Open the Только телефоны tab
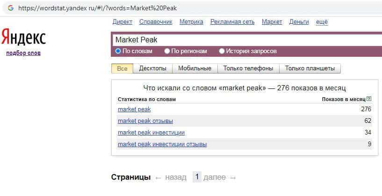Image resolution: width=382 pixels, height=196 pixels. click(x=248, y=68)
